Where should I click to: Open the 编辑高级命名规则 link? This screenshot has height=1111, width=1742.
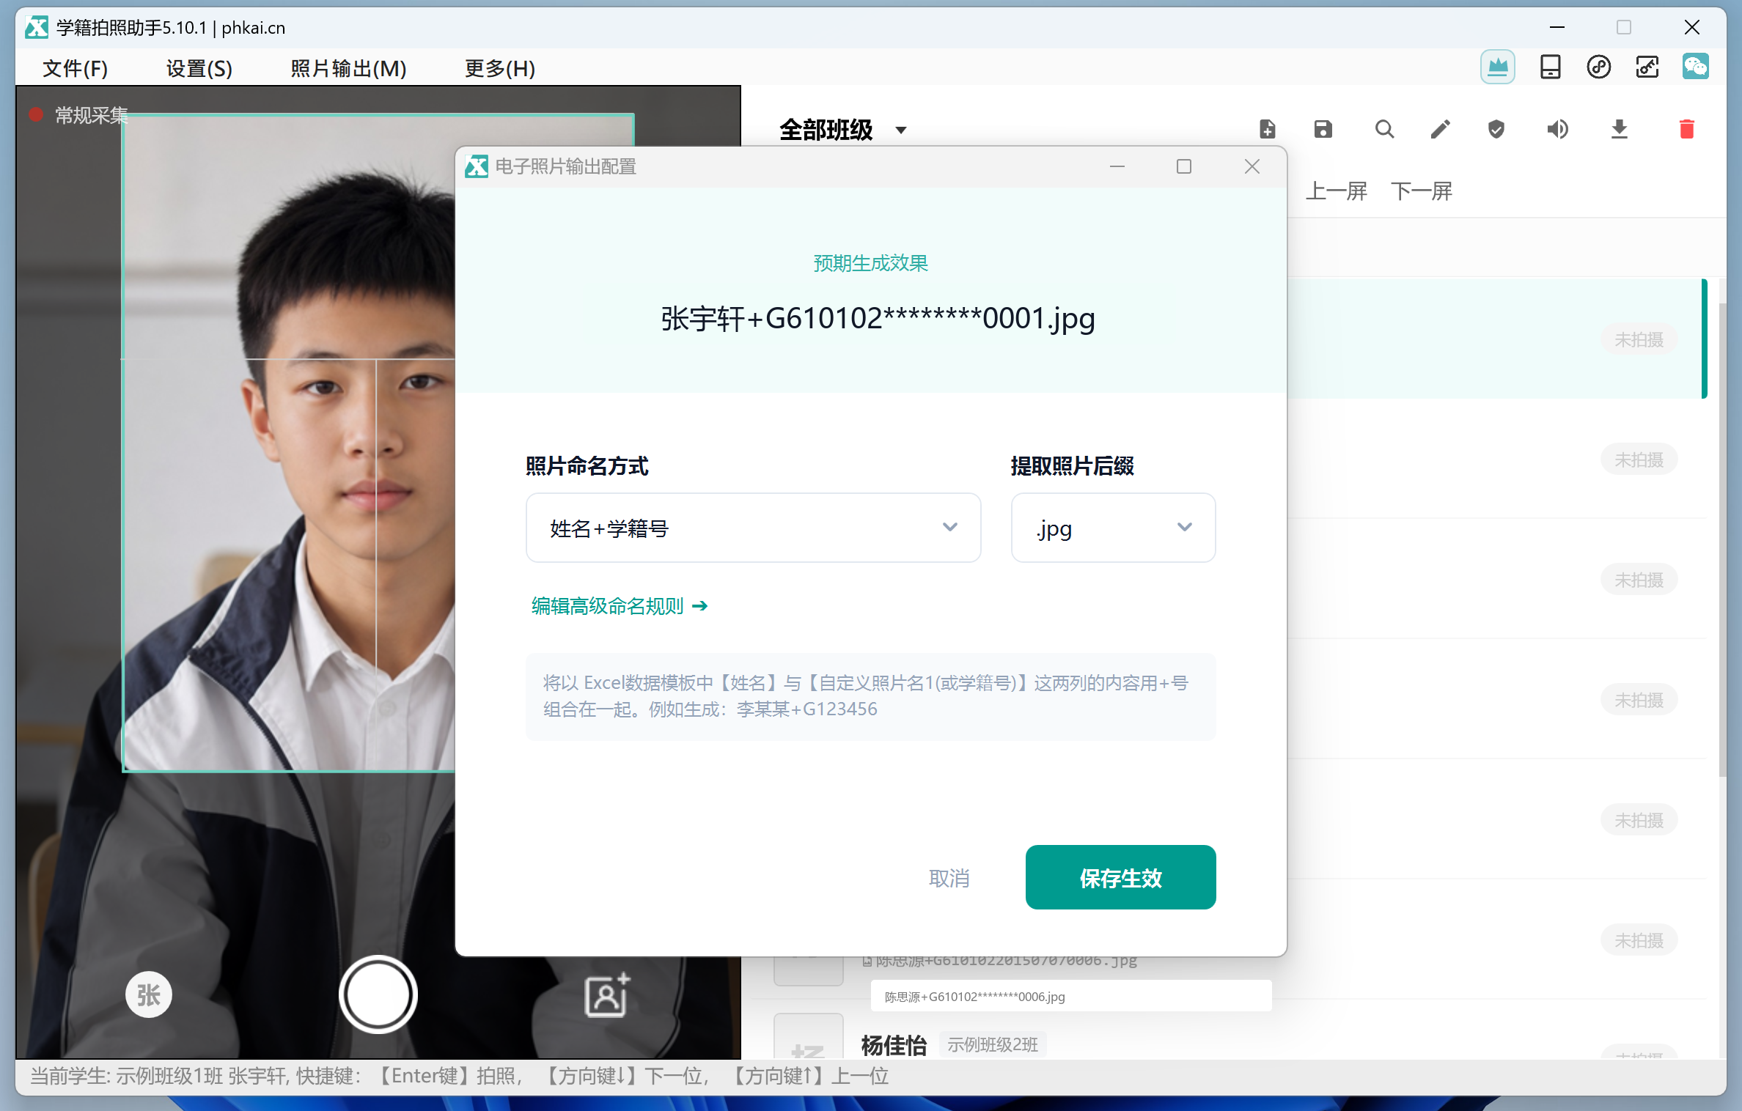point(619,606)
